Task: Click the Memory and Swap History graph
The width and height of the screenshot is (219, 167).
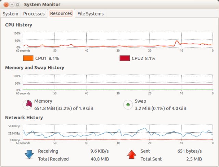Action: point(118,83)
